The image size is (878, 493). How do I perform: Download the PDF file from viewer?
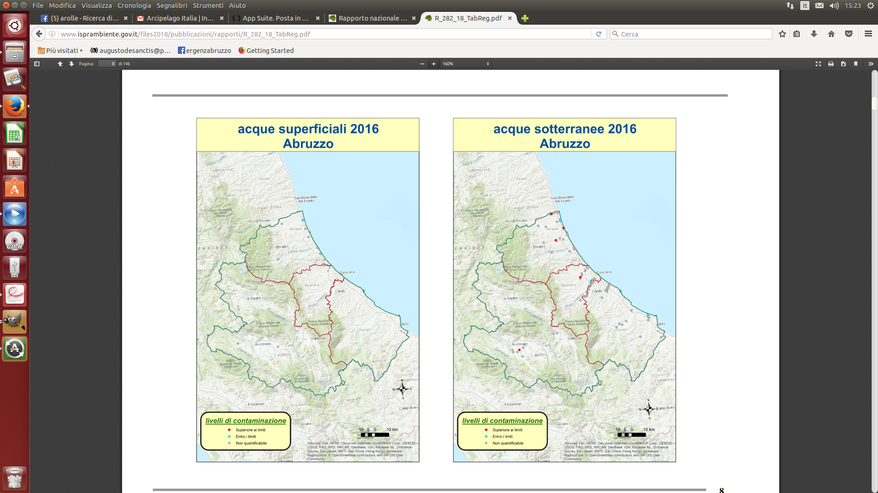pos(843,64)
